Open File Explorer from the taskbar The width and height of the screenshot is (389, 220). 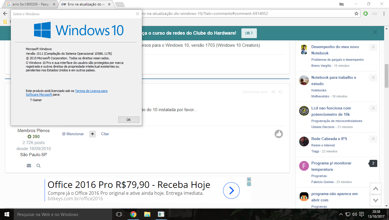(147, 214)
